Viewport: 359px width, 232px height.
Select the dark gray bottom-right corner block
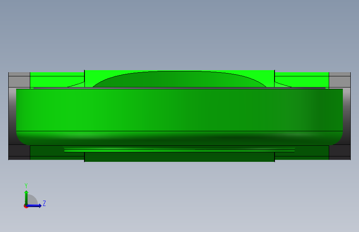pos(340,152)
